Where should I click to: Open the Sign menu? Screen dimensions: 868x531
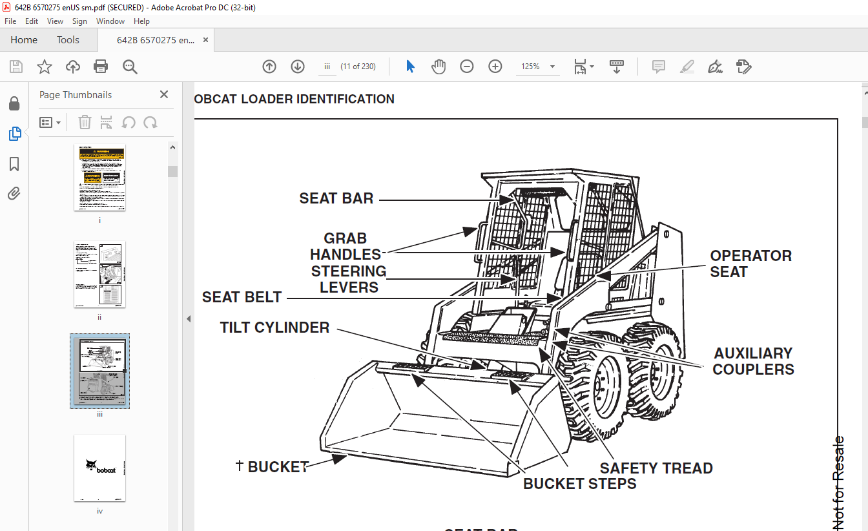79,21
